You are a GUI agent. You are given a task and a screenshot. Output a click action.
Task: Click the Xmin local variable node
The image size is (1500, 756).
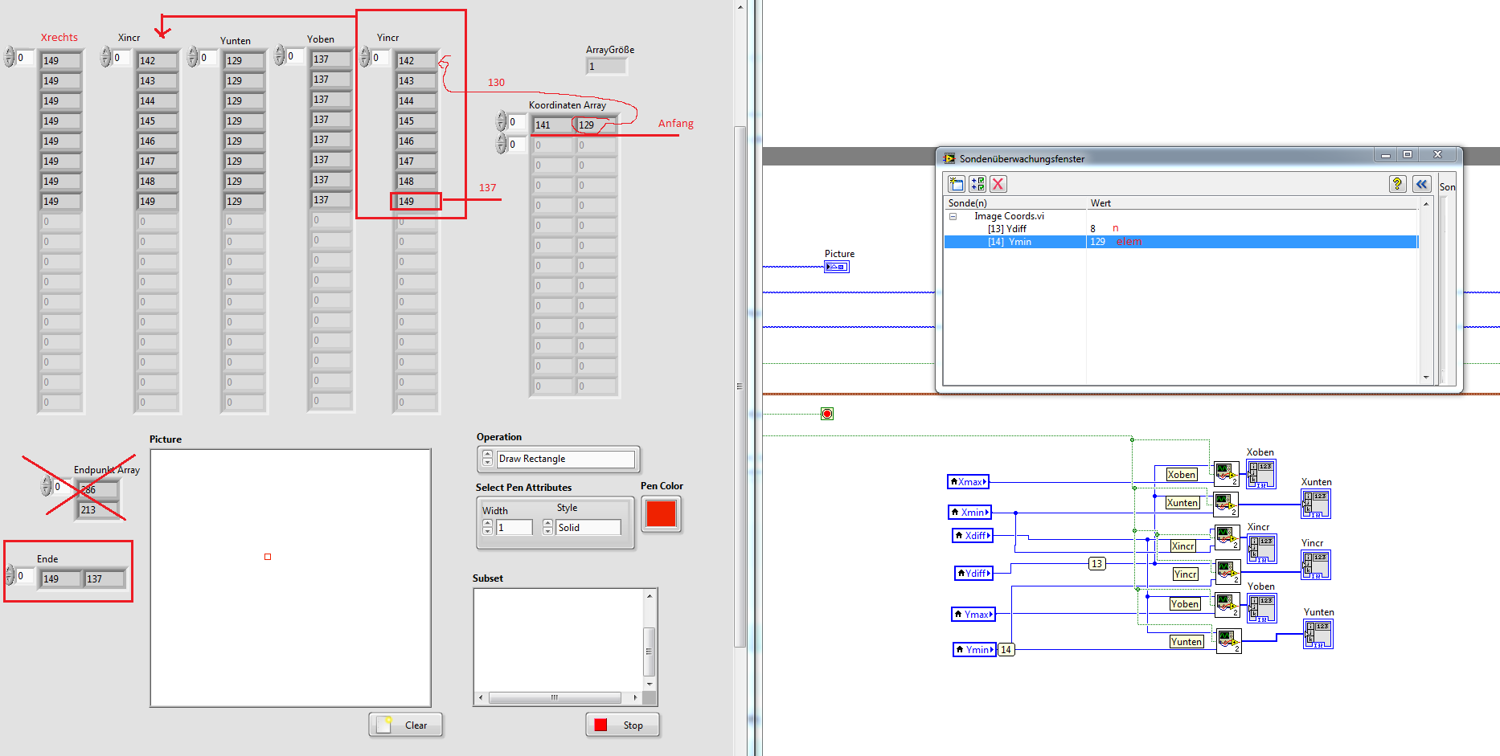(x=970, y=512)
